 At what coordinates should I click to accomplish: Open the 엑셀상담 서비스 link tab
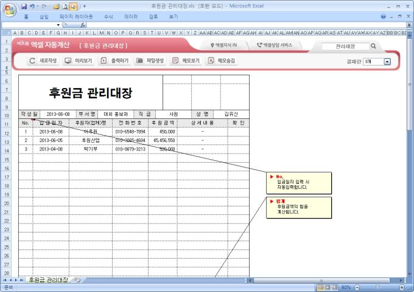[275, 46]
